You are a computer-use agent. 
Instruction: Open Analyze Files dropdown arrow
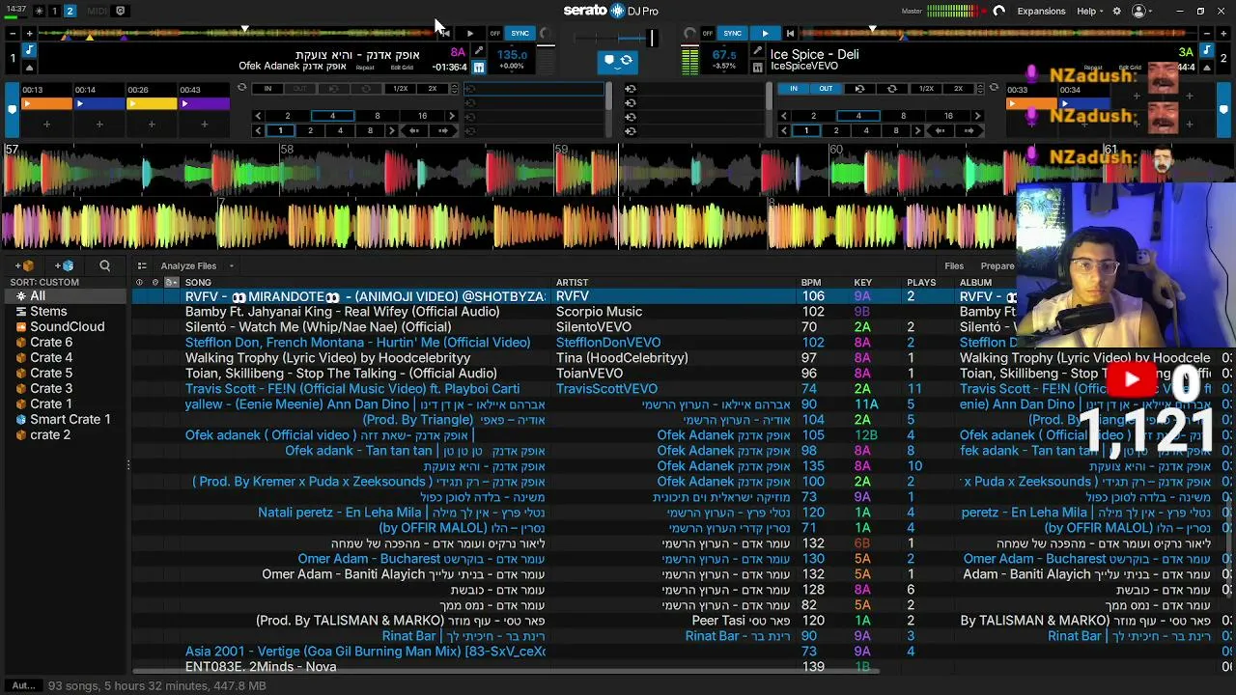pyautogui.click(x=232, y=266)
